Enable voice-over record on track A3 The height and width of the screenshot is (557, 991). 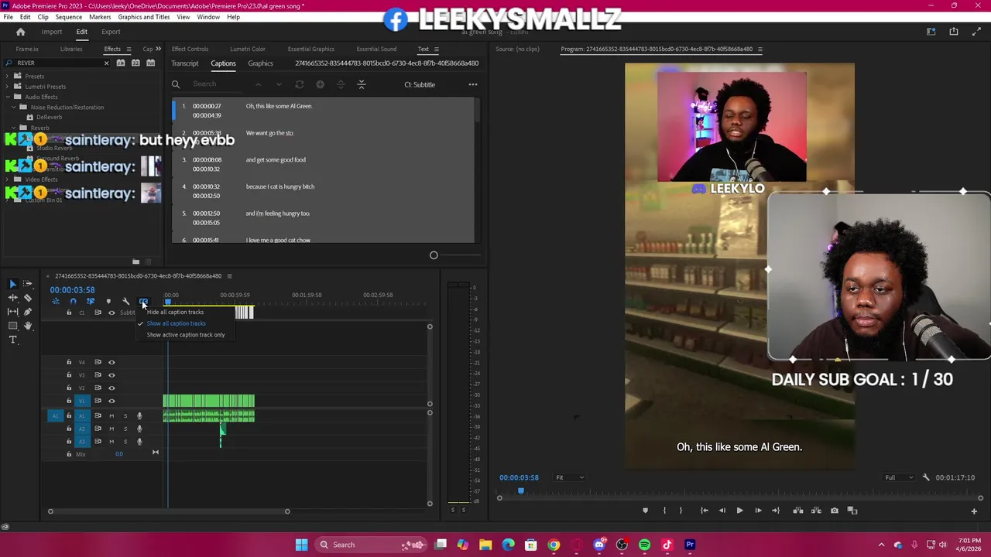[x=139, y=441]
